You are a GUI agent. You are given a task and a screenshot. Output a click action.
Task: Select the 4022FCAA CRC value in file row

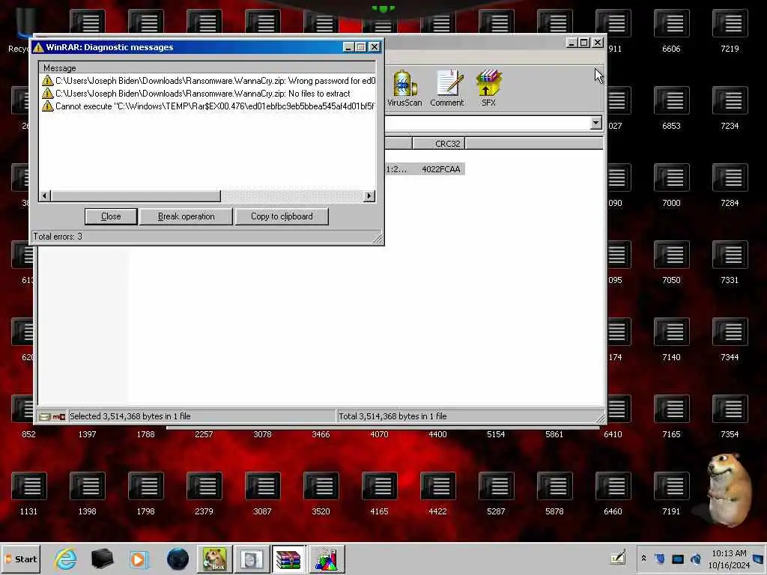(440, 169)
